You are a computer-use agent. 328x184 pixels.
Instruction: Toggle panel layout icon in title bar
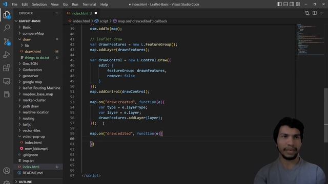285,4
